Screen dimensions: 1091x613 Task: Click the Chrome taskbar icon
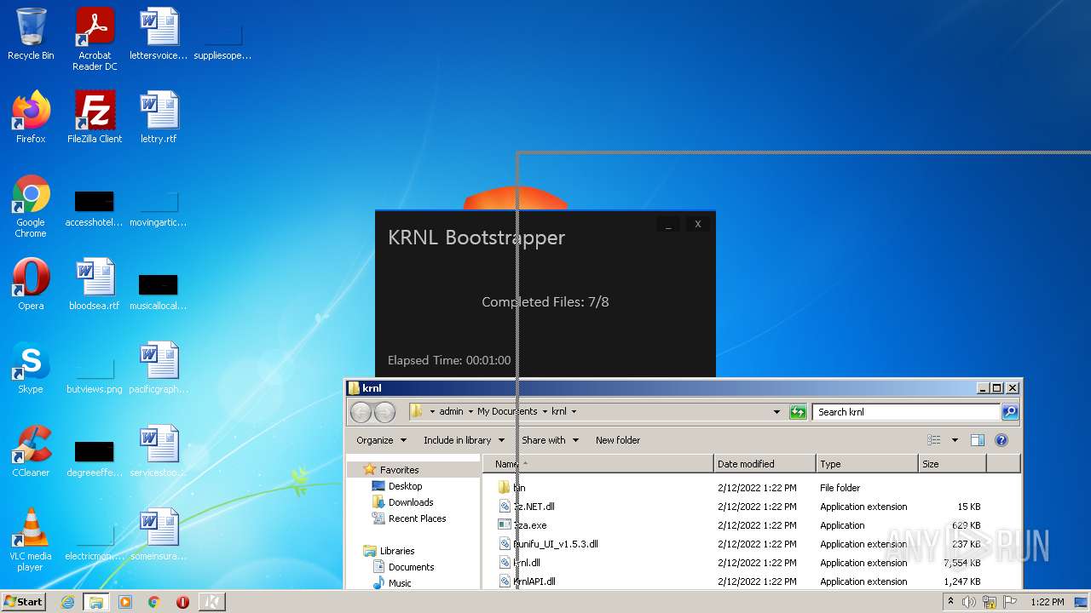coord(154,602)
